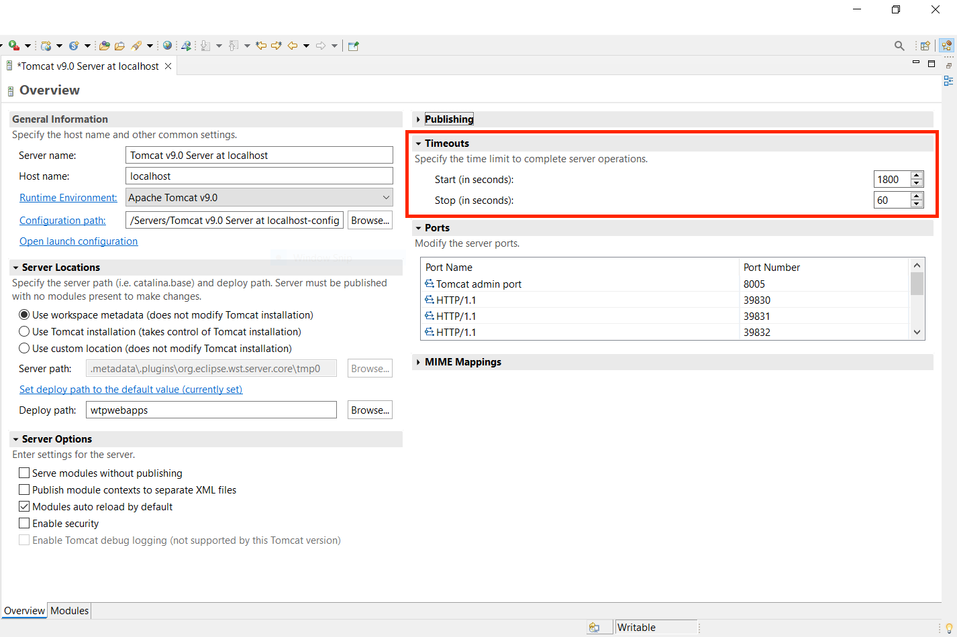Click the New Servlet toolbar icon
The image size is (957, 637).
74,46
